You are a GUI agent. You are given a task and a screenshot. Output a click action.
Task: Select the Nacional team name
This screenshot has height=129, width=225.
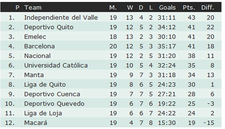point(37,56)
